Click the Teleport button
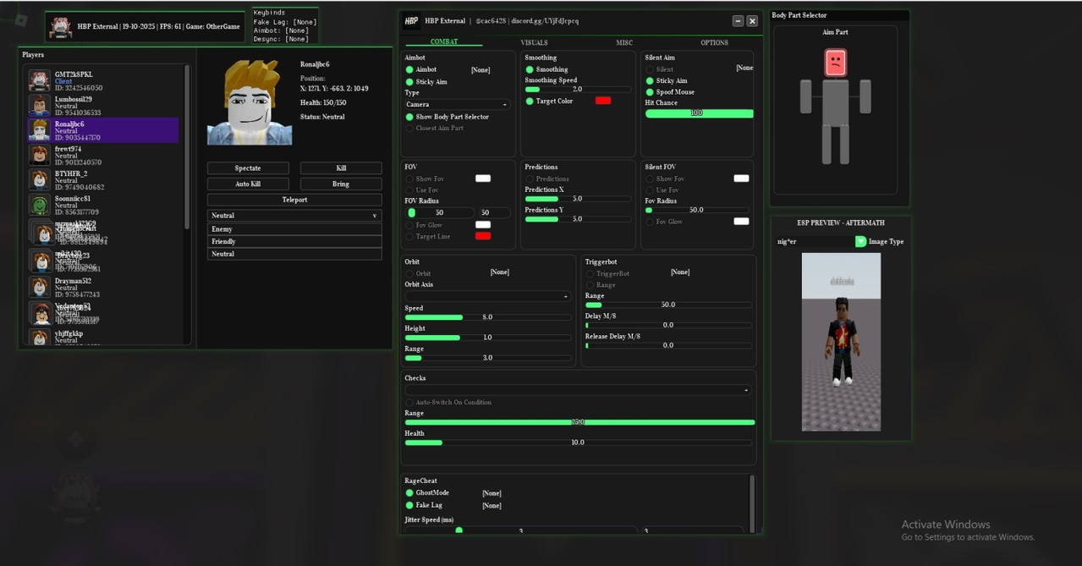 pyautogui.click(x=294, y=200)
